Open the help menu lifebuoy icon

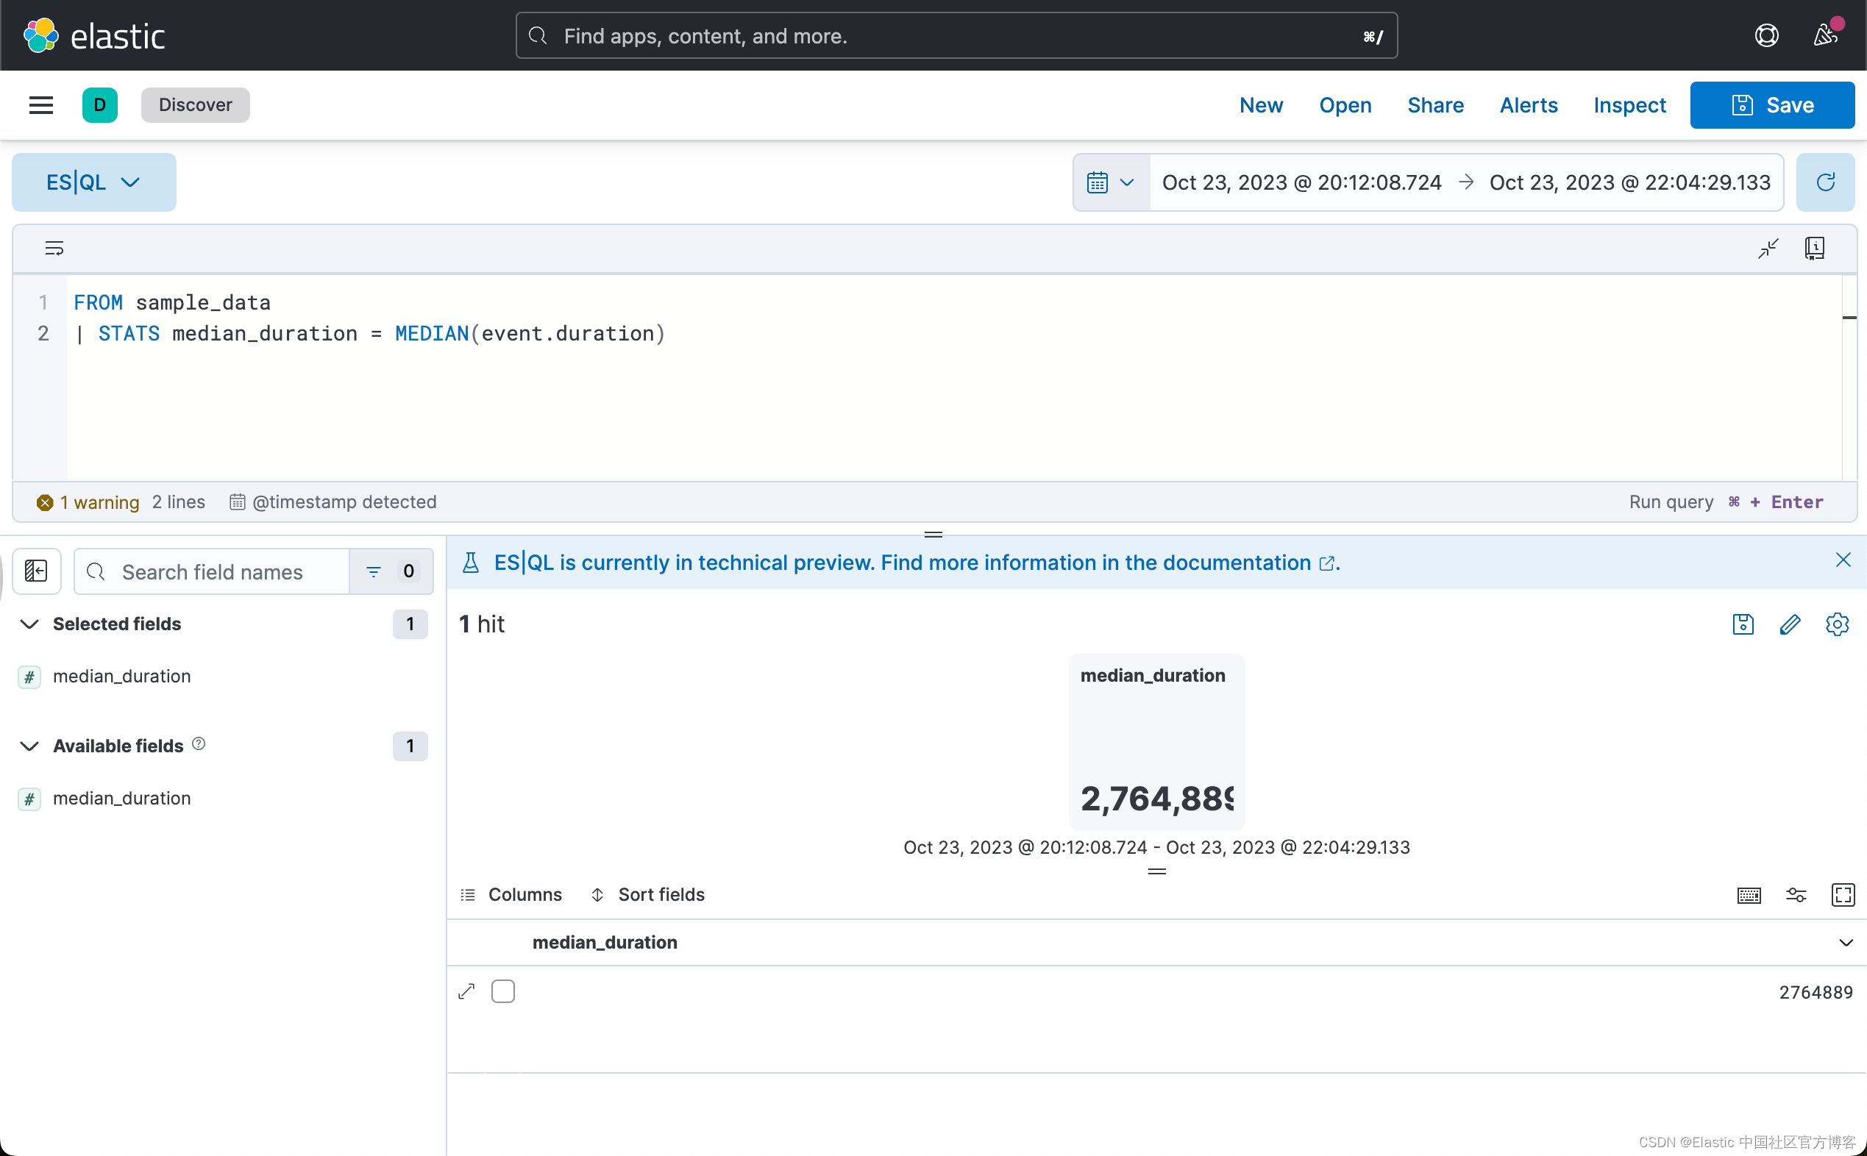pyautogui.click(x=1766, y=35)
